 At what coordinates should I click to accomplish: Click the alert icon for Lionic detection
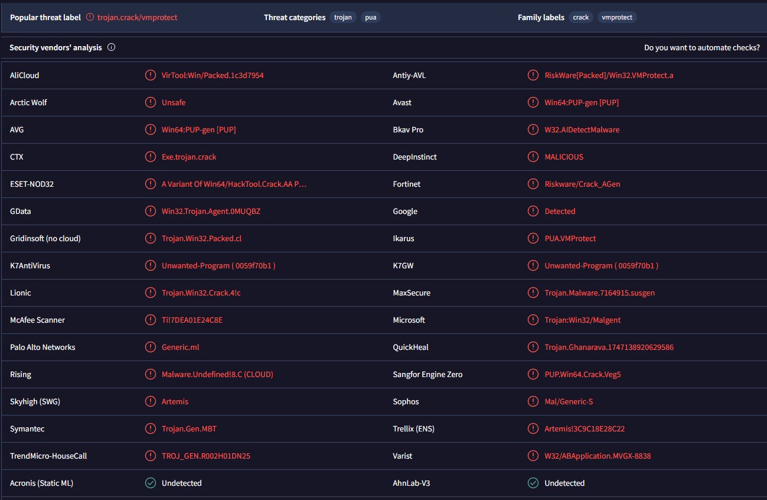(x=151, y=293)
